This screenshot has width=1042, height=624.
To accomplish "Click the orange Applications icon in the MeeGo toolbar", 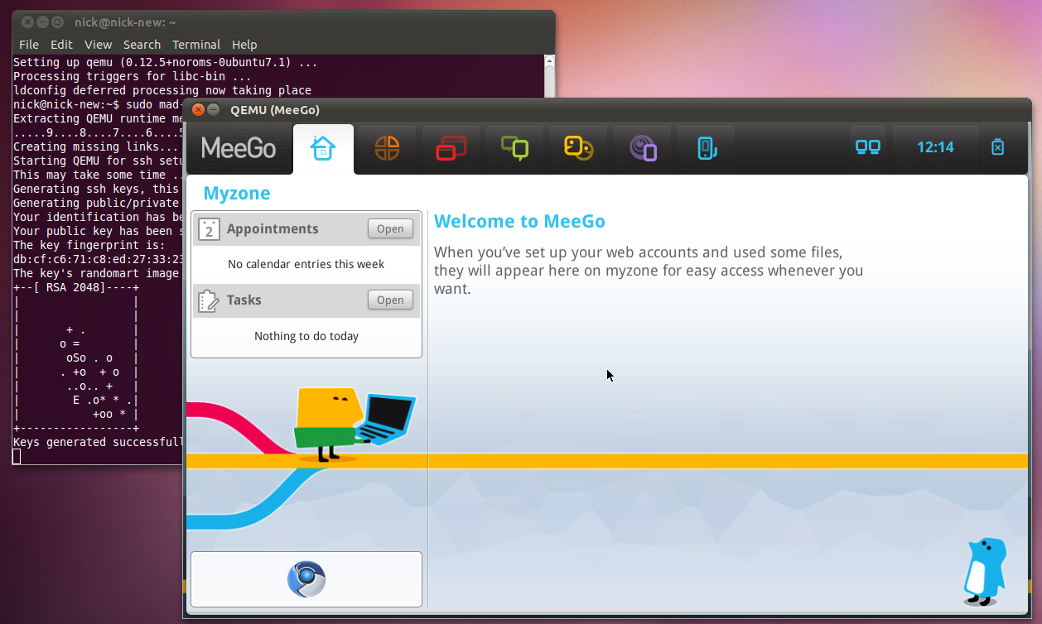I will [x=387, y=148].
